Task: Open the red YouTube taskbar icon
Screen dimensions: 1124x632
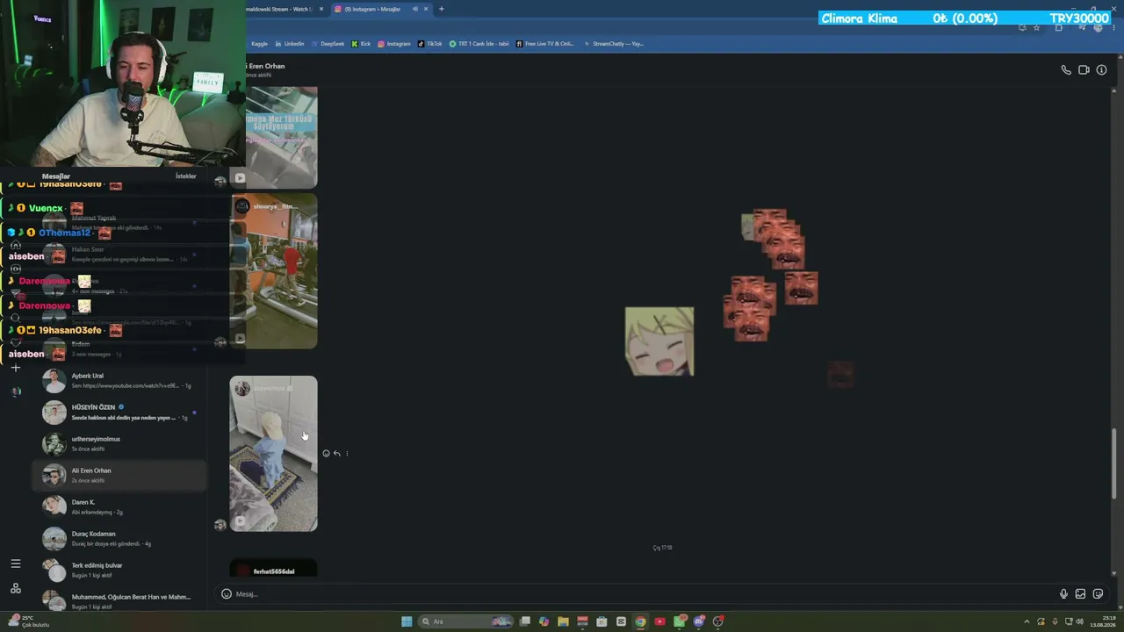Action: point(659,621)
